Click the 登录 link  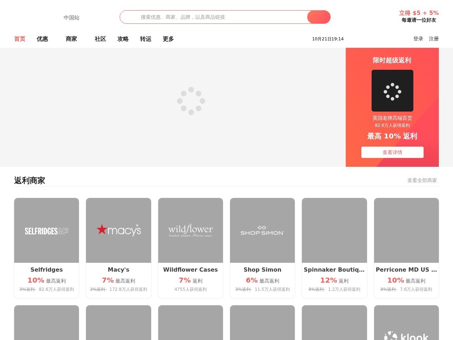[x=418, y=39]
